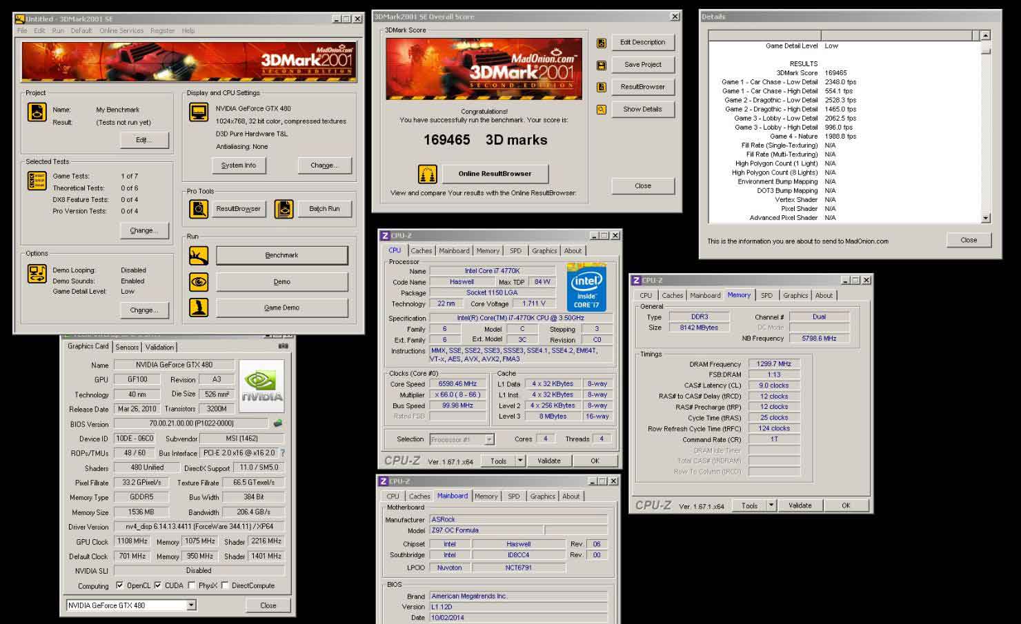Click the Driver Version field in GPU-Z

(199, 527)
